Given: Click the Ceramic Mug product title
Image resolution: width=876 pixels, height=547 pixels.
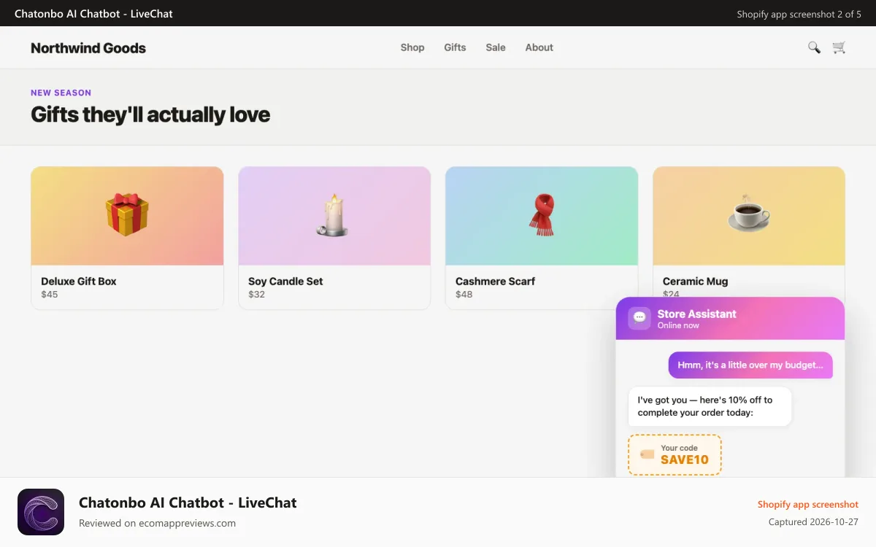Looking at the screenshot, I should click(x=695, y=282).
